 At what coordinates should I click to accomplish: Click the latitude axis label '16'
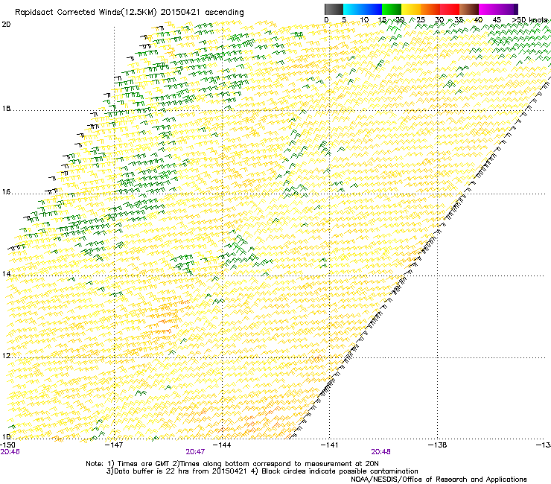coord(6,192)
